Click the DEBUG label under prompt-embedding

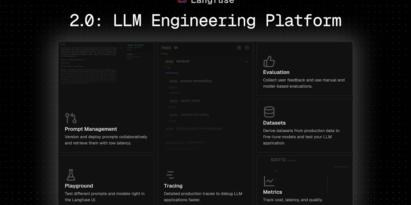174,93
